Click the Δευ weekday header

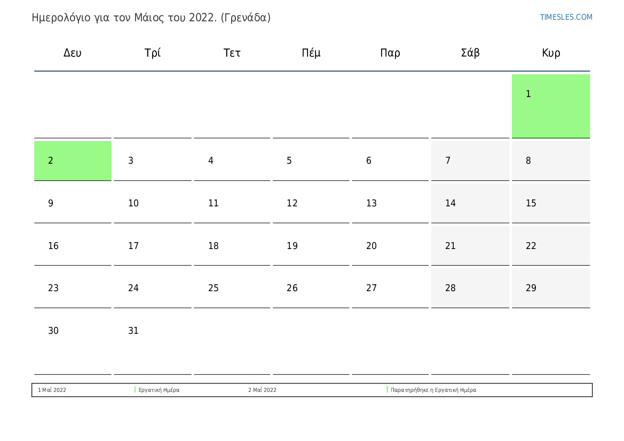click(x=73, y=53)
